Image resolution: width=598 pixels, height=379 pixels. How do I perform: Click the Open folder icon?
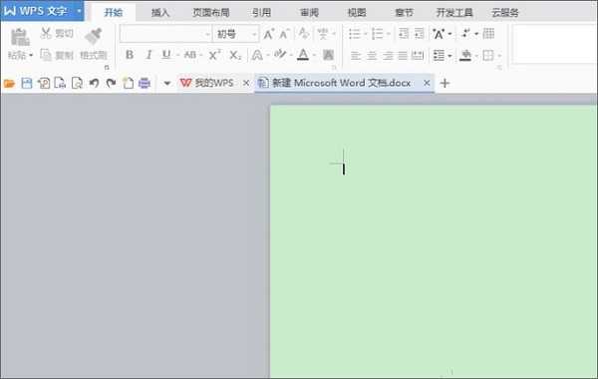coord(9,83)
